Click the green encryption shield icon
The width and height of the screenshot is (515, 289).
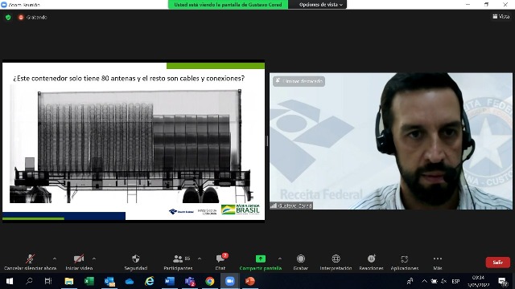click(8, 18)
